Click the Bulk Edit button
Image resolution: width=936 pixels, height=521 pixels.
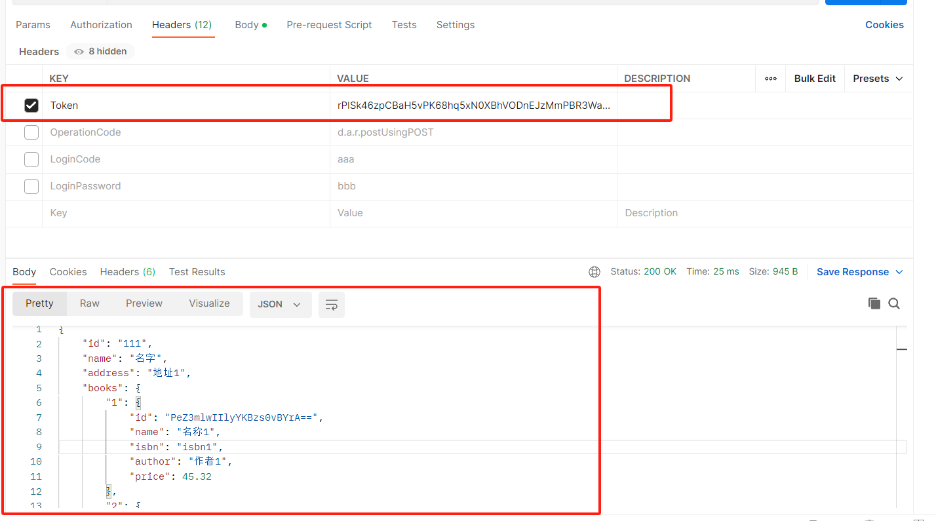pos(815,79)
